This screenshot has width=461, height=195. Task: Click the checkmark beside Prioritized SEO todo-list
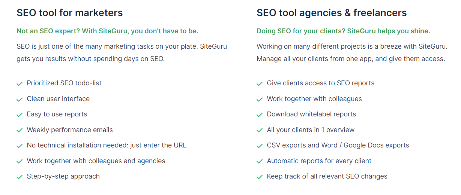pos(20,84)
